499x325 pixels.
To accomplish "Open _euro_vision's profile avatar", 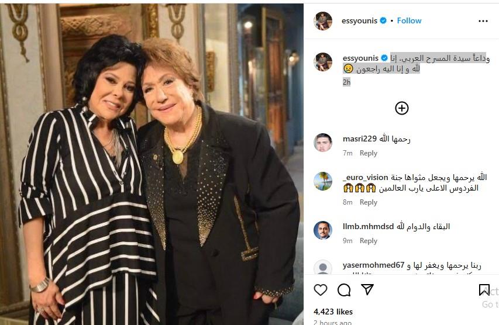I will coord(323,181).
